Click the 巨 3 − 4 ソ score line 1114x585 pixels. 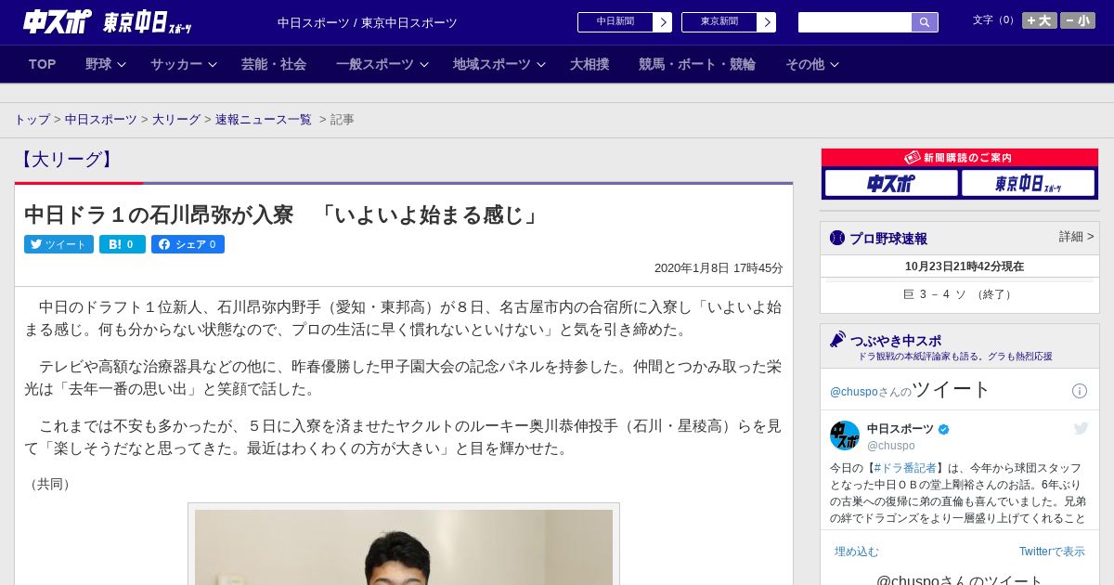click(960, 294)
